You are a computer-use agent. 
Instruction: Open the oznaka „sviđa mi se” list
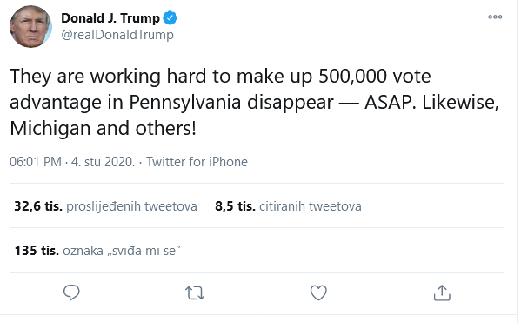point(122,251)
